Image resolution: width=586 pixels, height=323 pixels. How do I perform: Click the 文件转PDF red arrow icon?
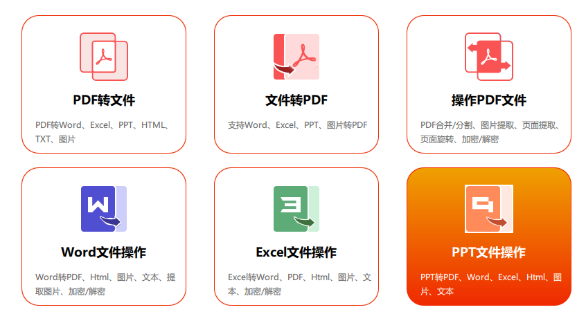coord(296,57)
